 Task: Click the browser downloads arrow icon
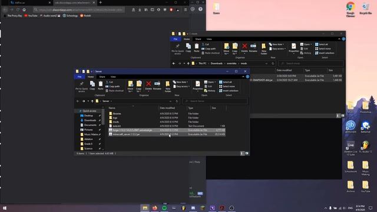pos(140,9)
